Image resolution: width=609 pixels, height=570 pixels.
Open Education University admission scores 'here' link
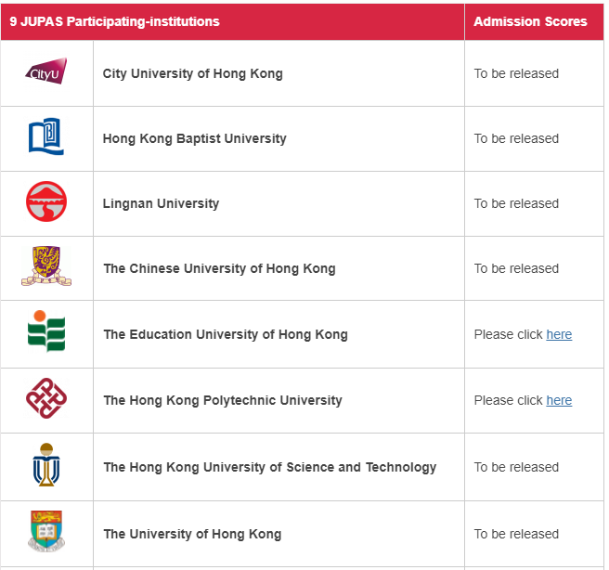coord(559,334)
